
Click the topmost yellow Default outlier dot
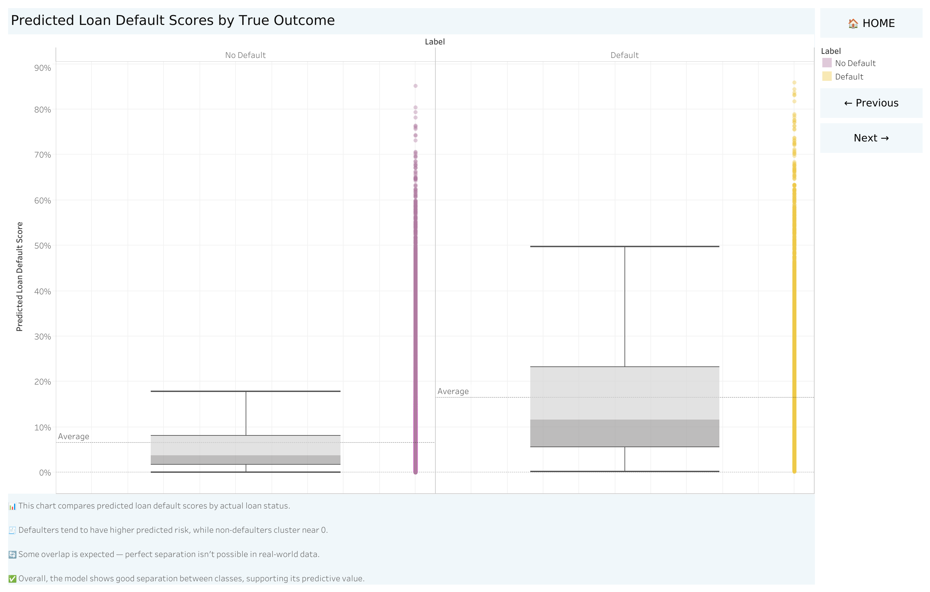point(794,83)
